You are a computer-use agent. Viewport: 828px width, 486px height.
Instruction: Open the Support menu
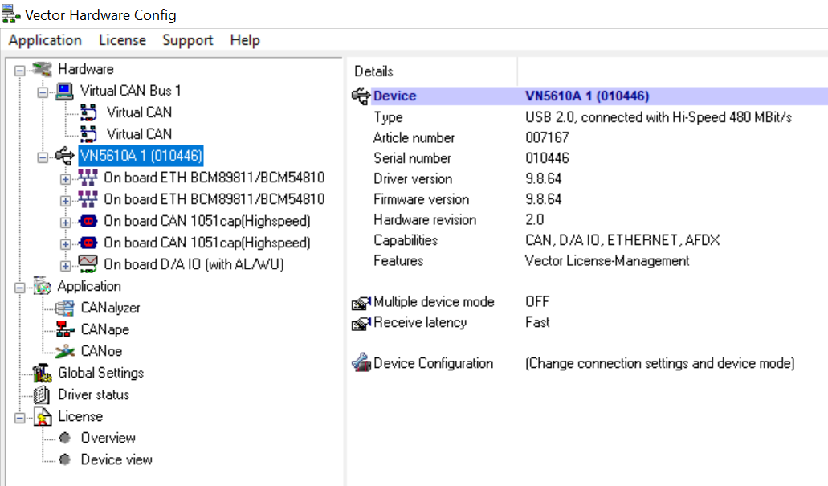pos(187,40)
